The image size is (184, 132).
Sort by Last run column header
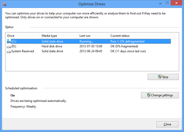(x=93, y=36)
